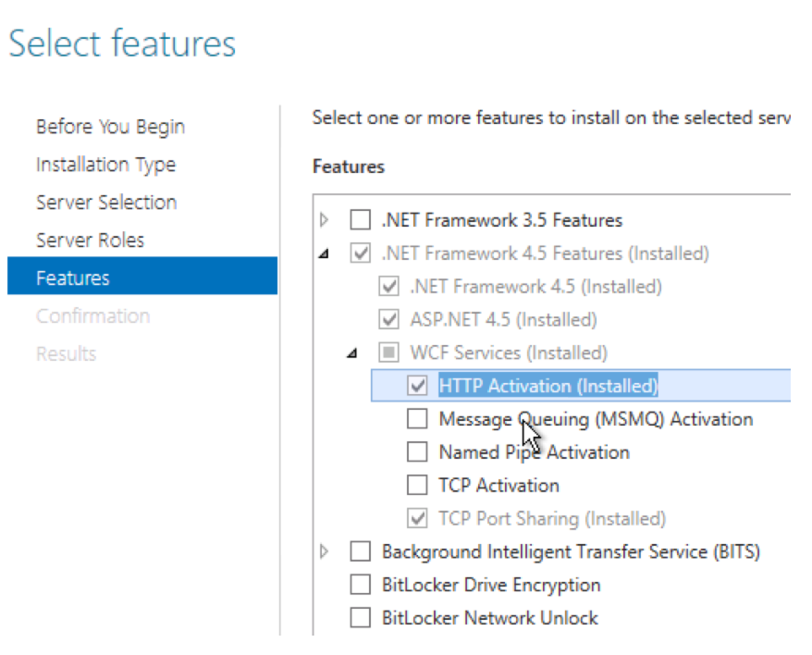Navigate to the Server Roles step
Image resolution: width=812 pixels, height=655 pixels.
(90, 241)
